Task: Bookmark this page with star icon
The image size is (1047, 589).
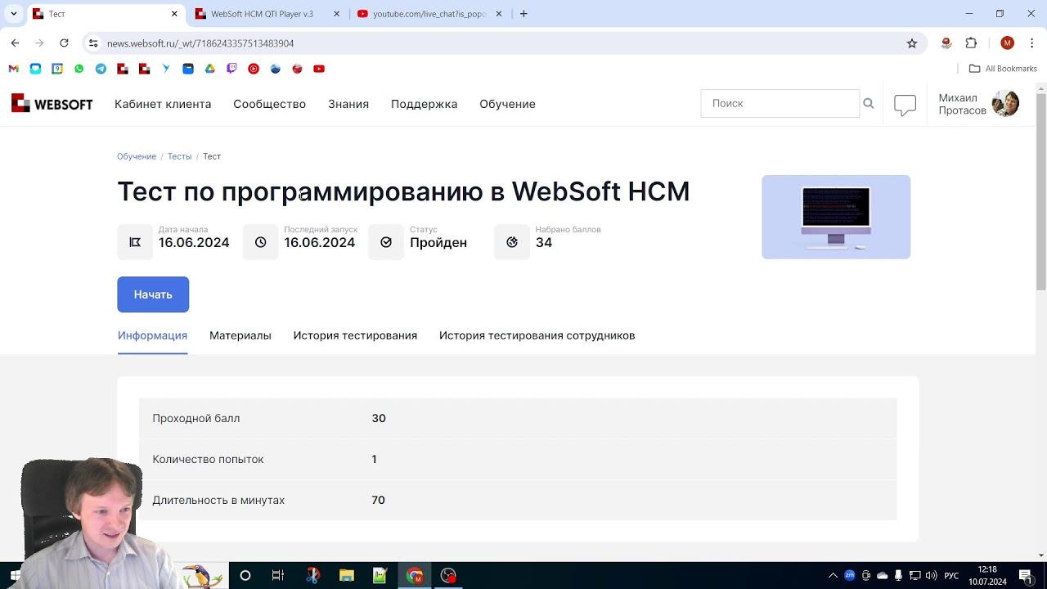Action: [x=912, y=43]
